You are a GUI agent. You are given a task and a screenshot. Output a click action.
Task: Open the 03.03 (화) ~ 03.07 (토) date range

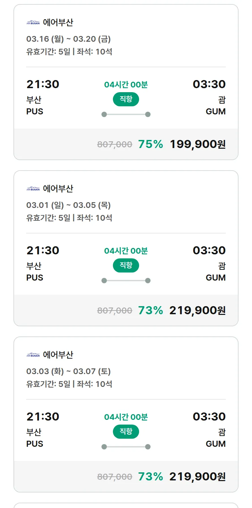69,371
